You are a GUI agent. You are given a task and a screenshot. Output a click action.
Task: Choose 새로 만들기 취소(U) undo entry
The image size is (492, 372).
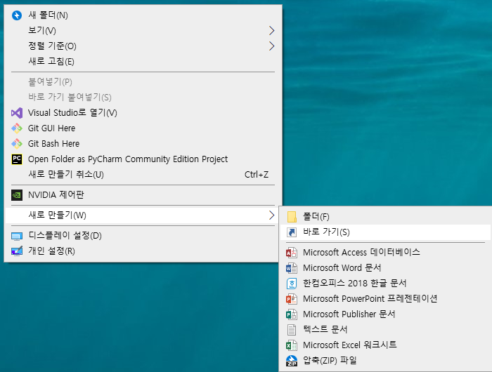pos(143,175)
